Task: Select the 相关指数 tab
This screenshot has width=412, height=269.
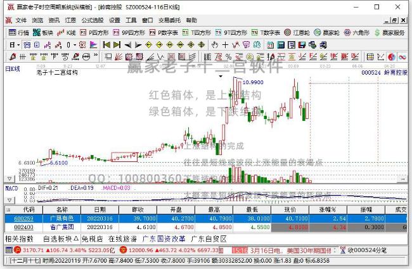Action: 19,239
